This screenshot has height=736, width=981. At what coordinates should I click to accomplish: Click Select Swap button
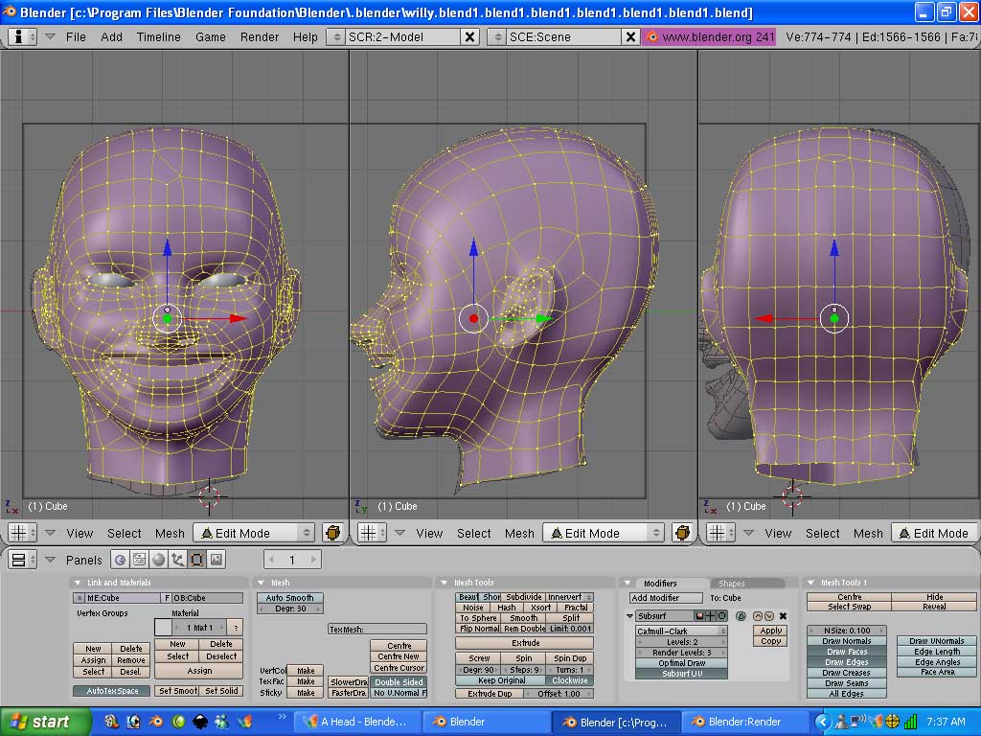pyautogui.click(x=849, y=607)
